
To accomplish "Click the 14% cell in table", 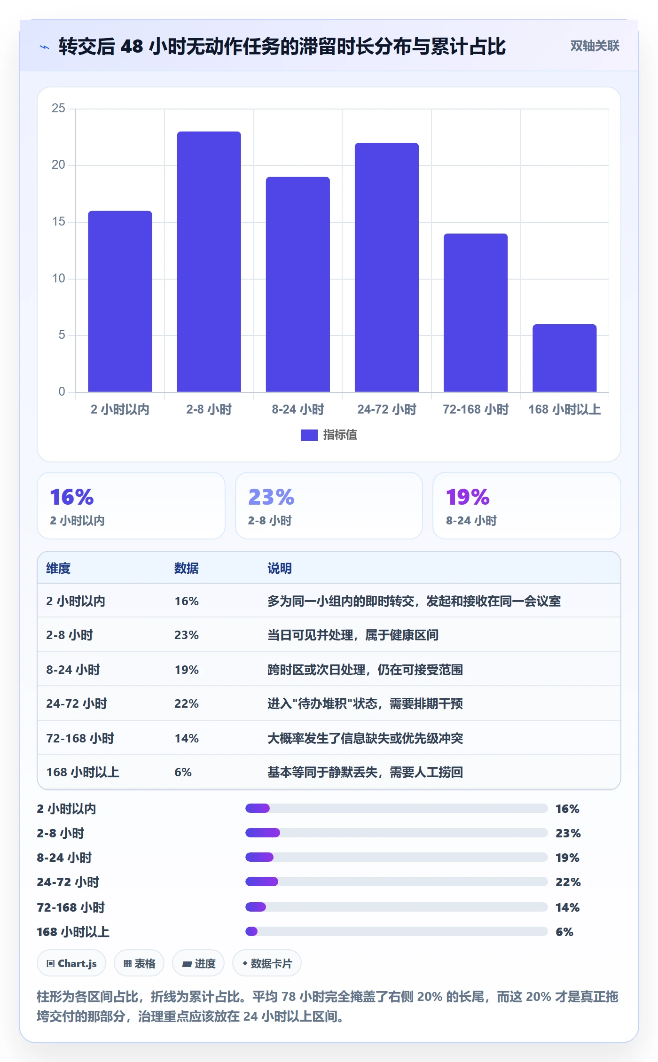I will 187,738.
